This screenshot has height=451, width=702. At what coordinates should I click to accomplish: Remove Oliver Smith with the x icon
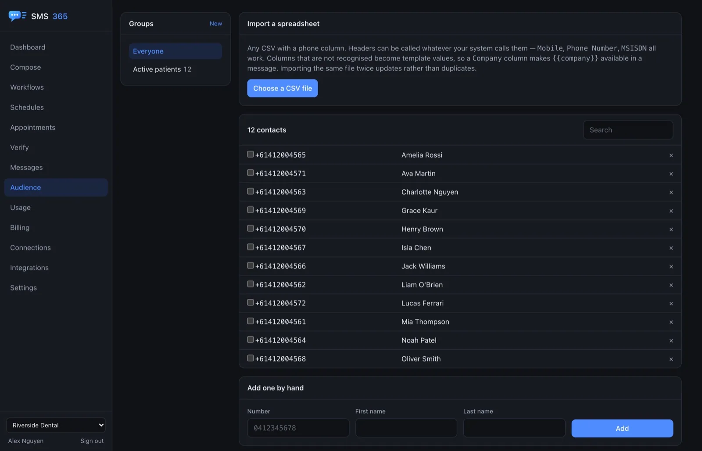671,359
